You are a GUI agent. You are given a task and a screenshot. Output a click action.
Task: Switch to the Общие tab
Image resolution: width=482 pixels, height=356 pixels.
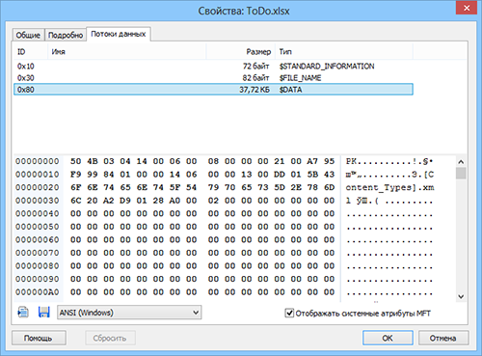[x=28, y=35]
